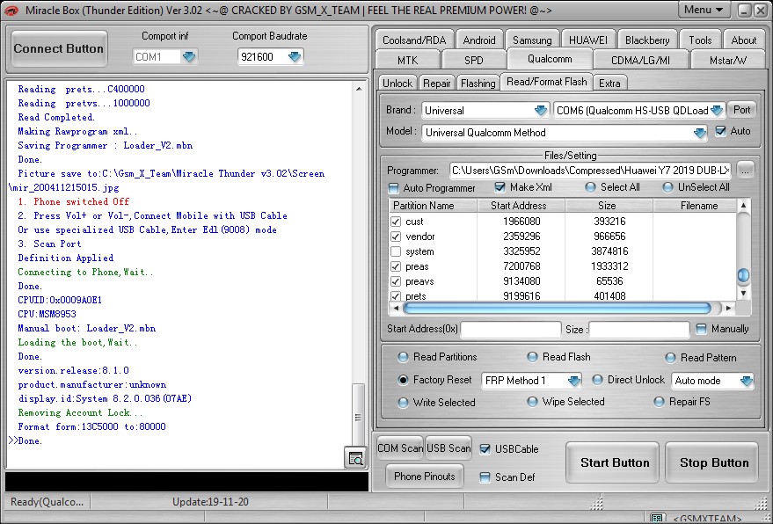Toggle the Make Xml checkbox
The height and width of the screenshot is (524, 773).
pyautogui.click(x=500, y=187)
